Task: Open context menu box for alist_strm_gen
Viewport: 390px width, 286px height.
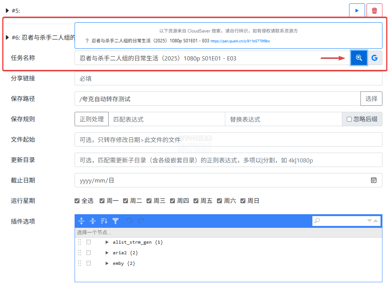Action: click(89, 242)
